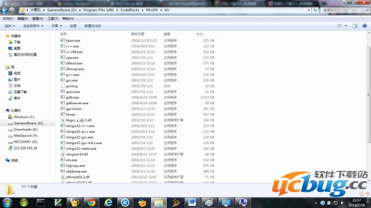Image resolution: width=371 pixels, height=208 pixels.
Task: Select the gdb.exe file name
Action: 73,97
